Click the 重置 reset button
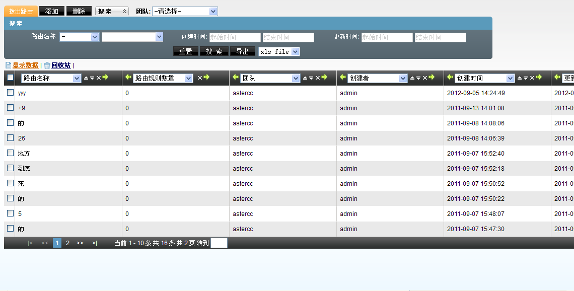Image resolution: width=574 pixels, height=291 pixels. (185, 51)
